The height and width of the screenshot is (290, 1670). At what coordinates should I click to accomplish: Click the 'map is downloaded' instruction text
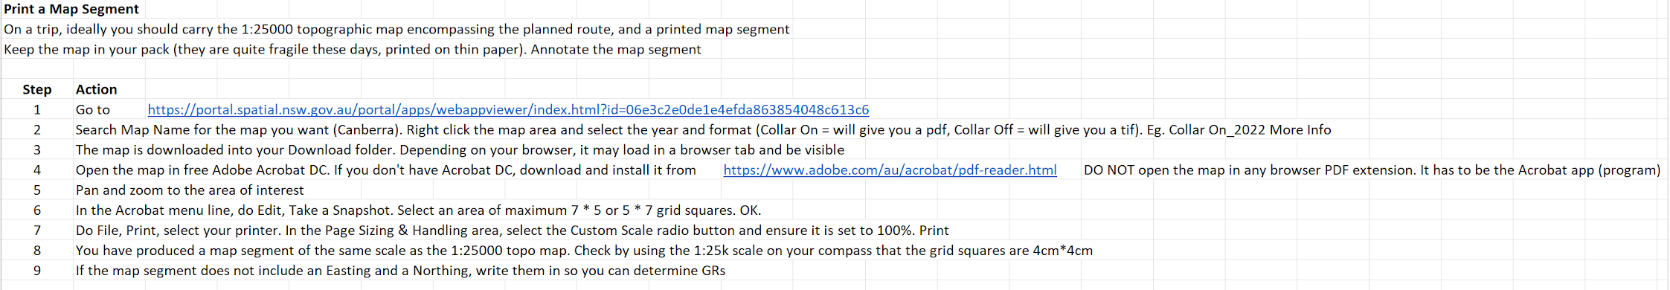460,149
